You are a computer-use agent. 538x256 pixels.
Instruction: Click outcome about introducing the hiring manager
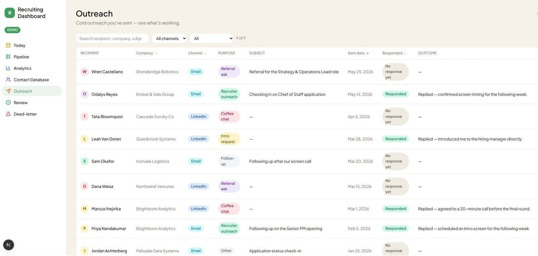point(470,139)
